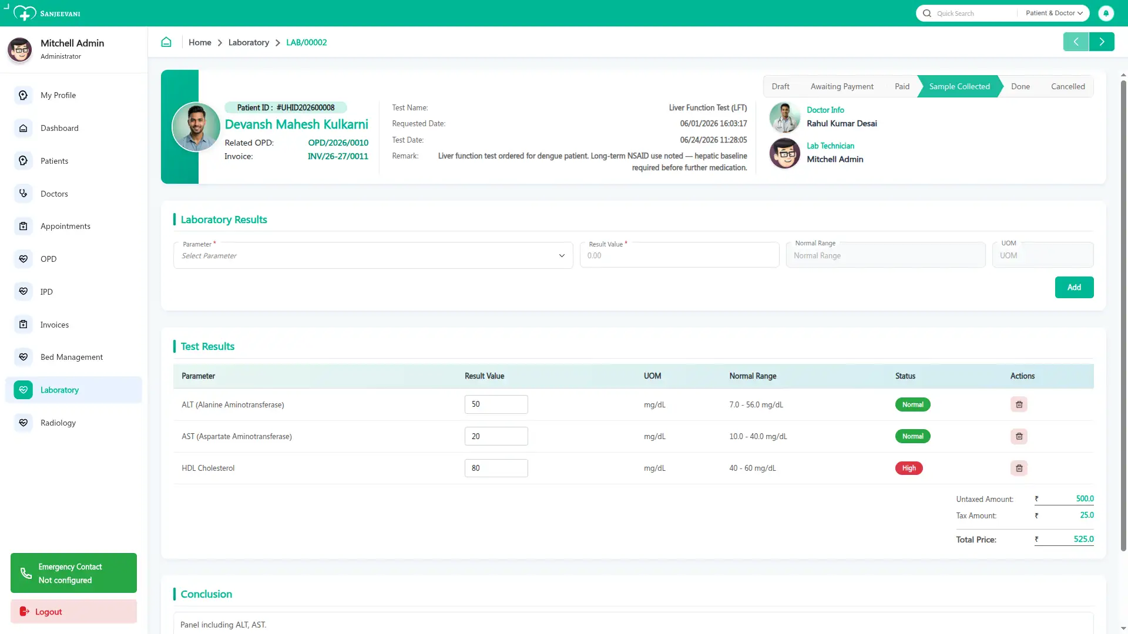1128x634 pixels.
Task: Click the Doctor Info link
Action: click(825, 110)
